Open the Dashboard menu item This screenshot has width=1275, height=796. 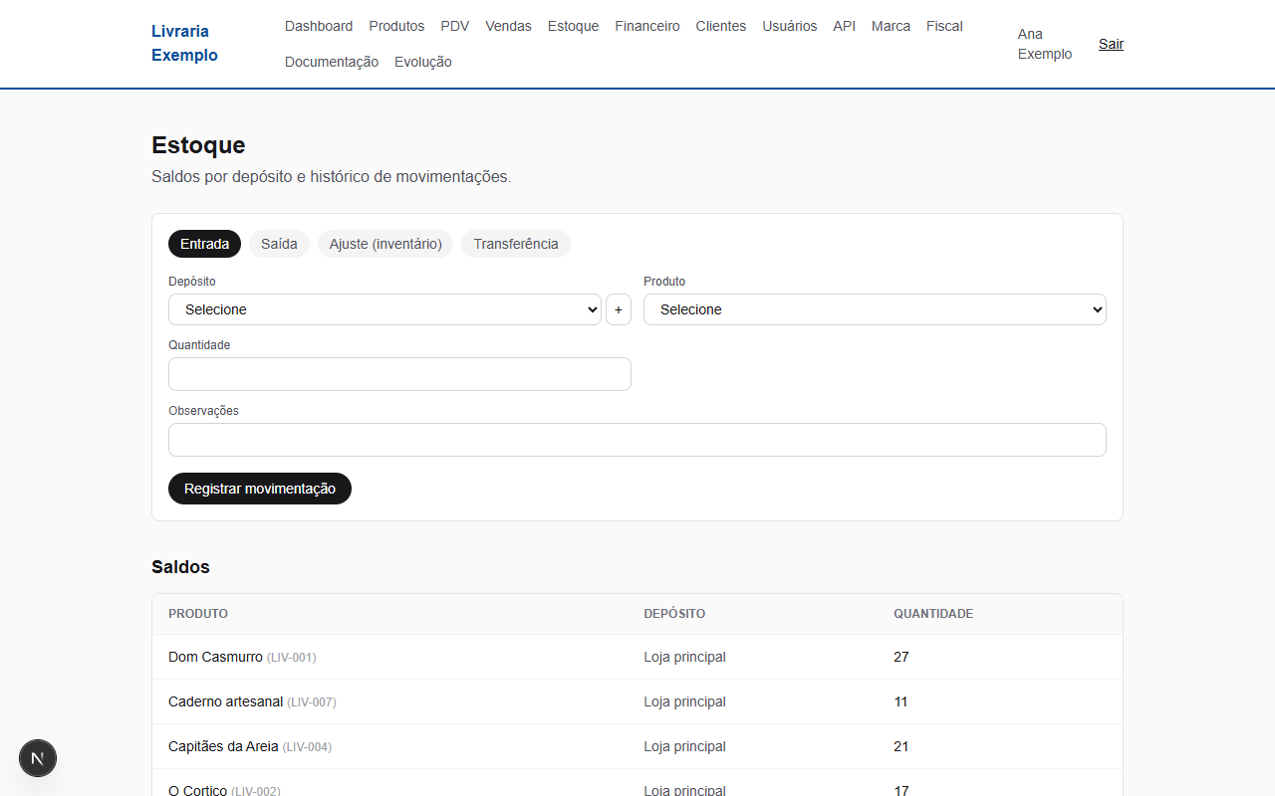tap(319, 26)
